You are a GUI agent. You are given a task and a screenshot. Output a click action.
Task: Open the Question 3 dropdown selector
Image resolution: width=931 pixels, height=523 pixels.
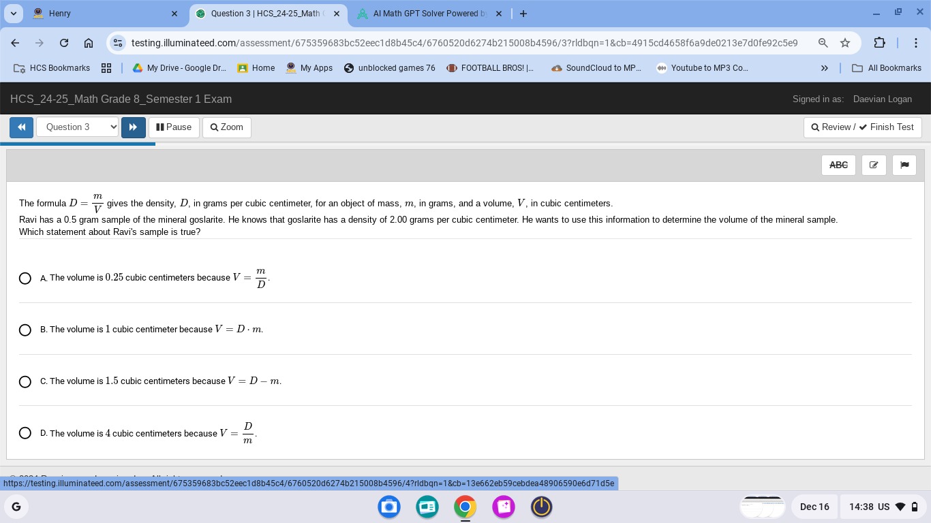pos(77,127)
